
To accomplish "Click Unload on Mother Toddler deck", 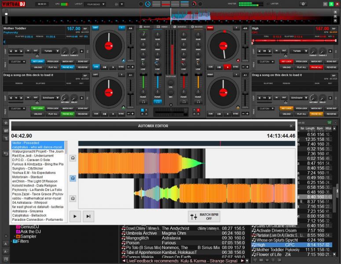I will [x=38, y=67].
